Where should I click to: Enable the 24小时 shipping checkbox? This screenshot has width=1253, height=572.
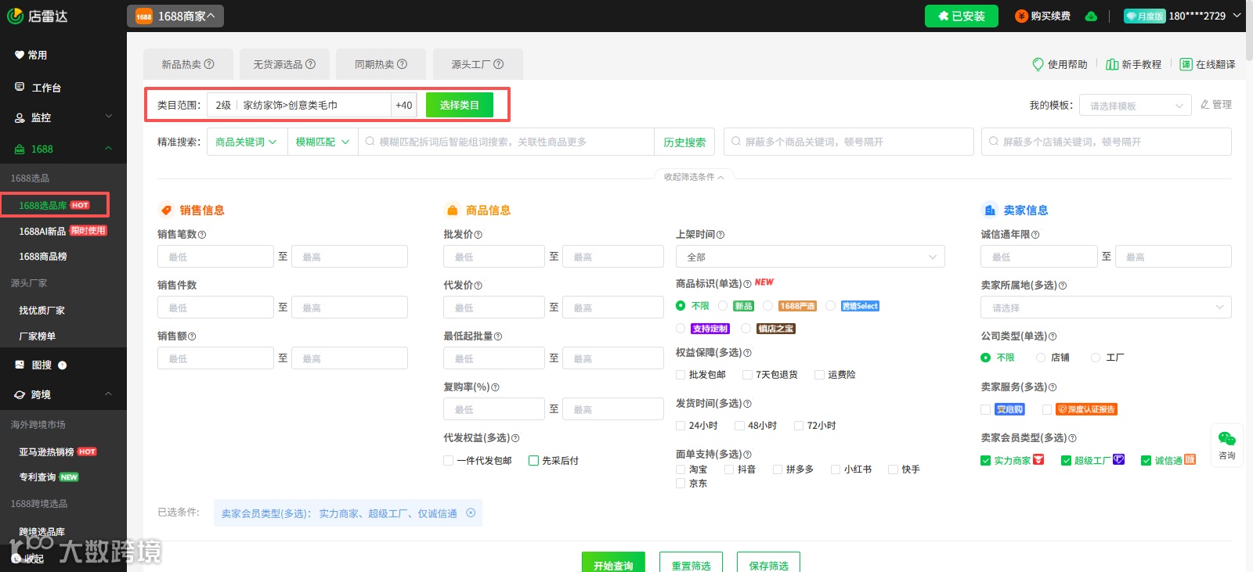681,426
